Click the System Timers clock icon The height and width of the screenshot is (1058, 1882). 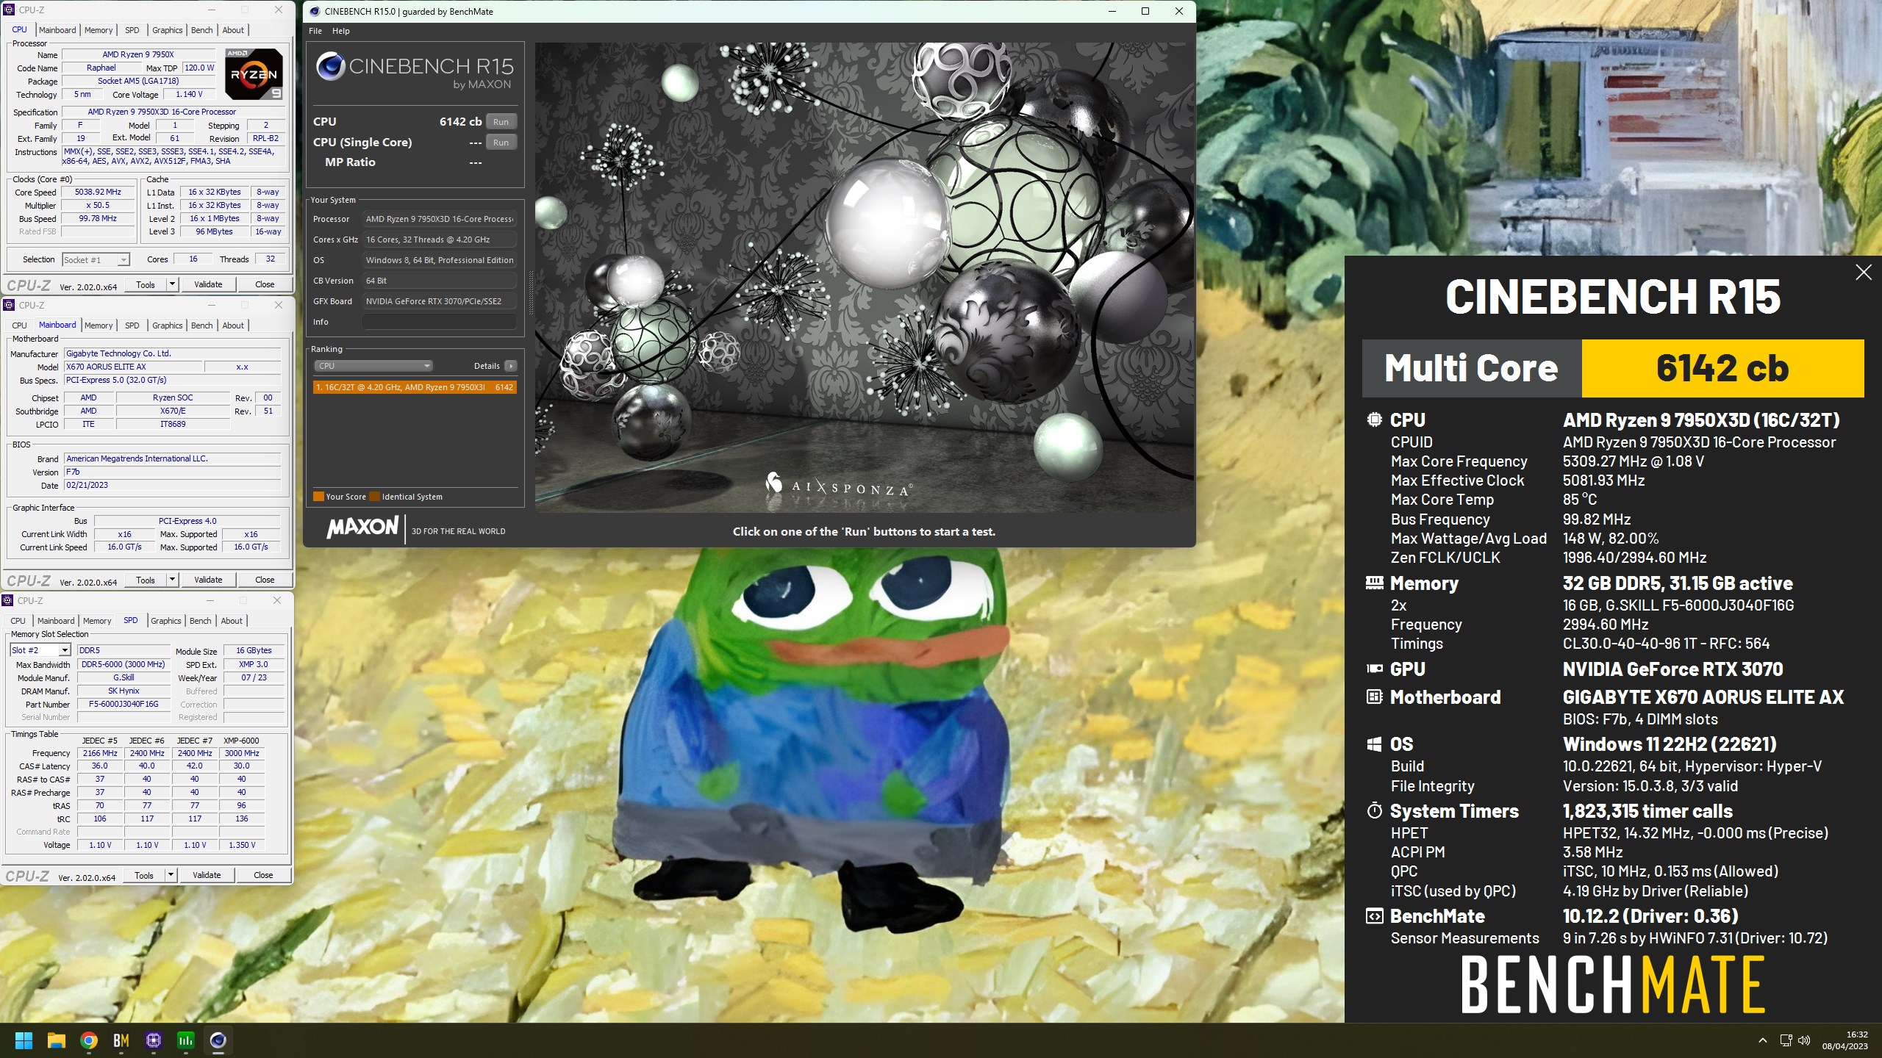click(1374, 811)
